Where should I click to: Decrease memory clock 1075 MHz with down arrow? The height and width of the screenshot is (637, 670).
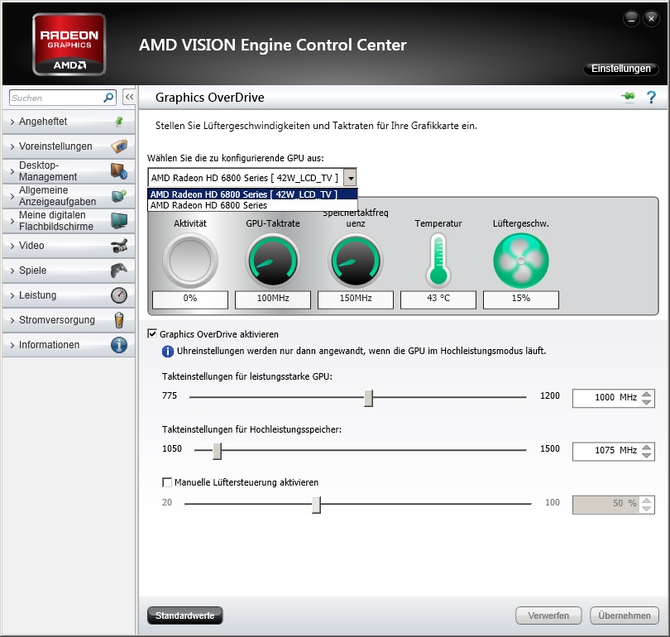tap(647, 455)
